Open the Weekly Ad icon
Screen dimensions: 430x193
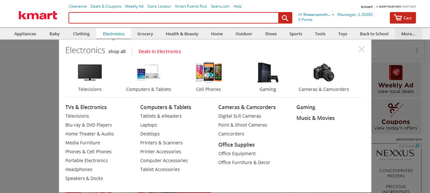click(396, 72)
